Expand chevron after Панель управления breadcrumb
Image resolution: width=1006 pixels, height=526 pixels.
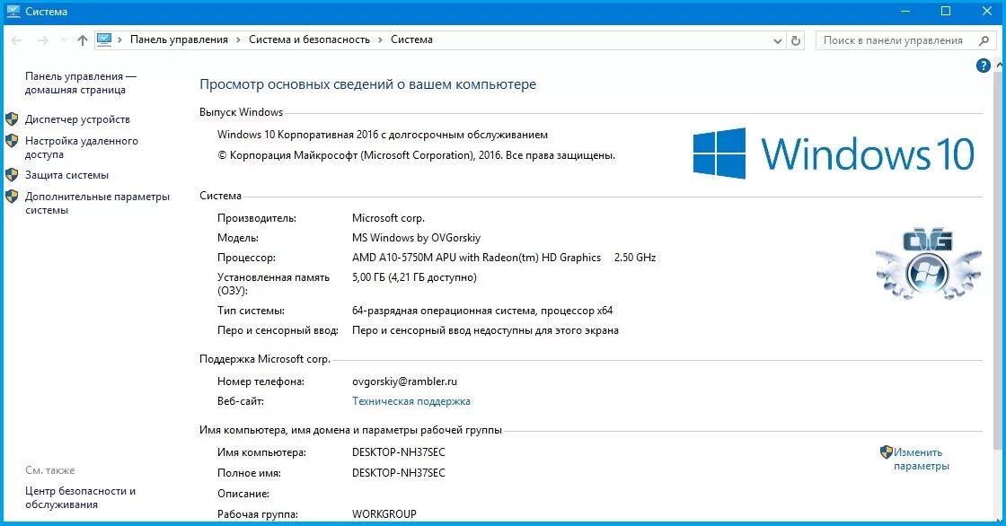[x=238, y=39]
